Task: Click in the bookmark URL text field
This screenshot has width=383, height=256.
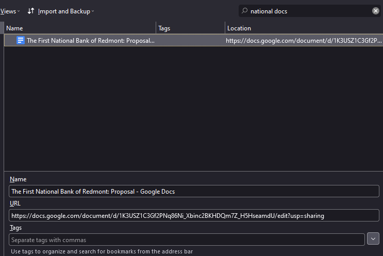Action: (194, 215)
